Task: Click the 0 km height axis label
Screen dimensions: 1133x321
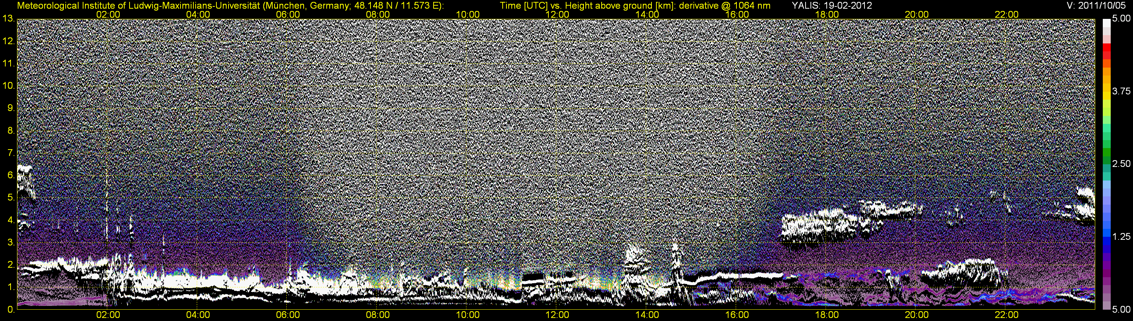Action: [x=11, y=309]
